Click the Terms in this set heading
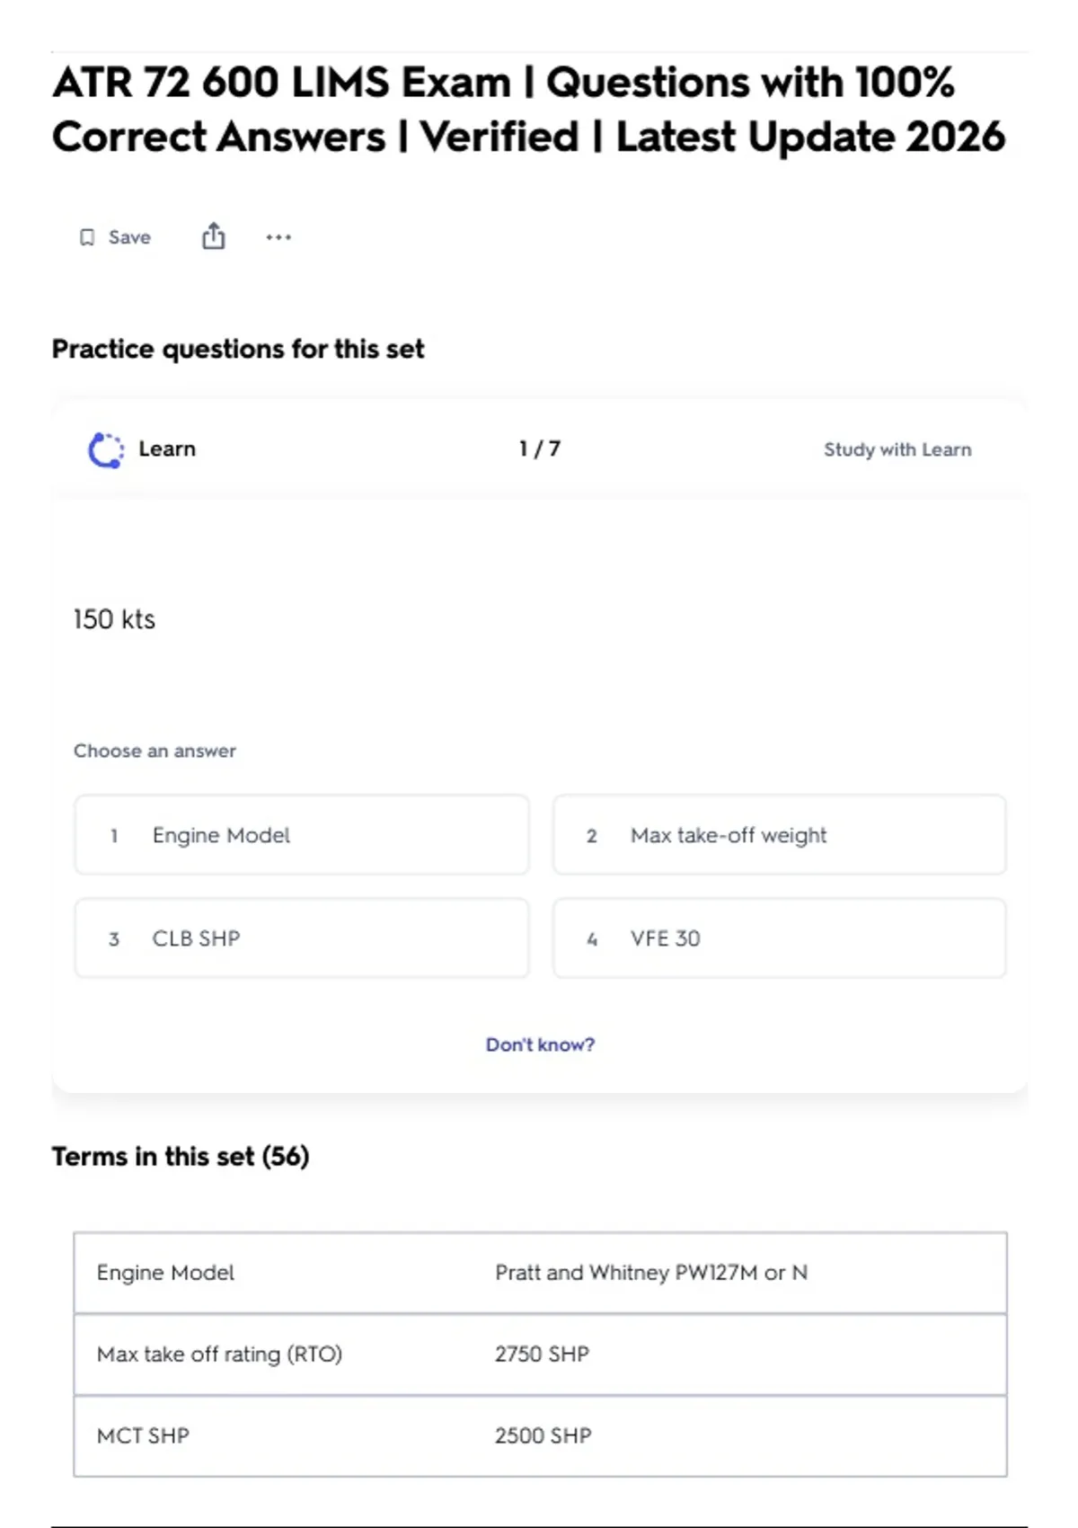1078x1528 pixels. (x=181, y=1156)
